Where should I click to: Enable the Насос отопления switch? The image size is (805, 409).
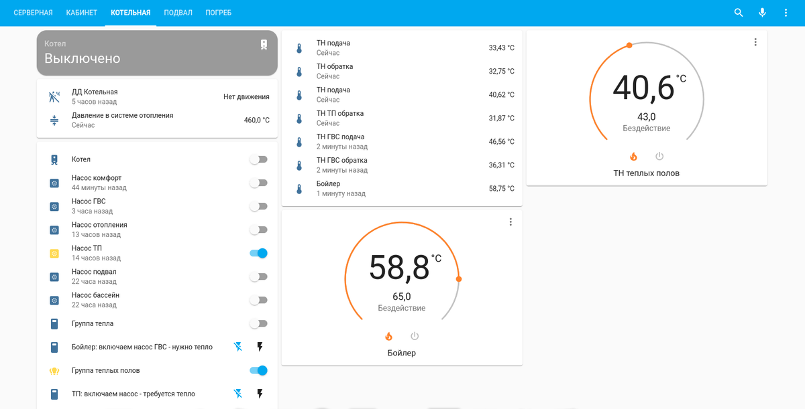tap(258, 230)
